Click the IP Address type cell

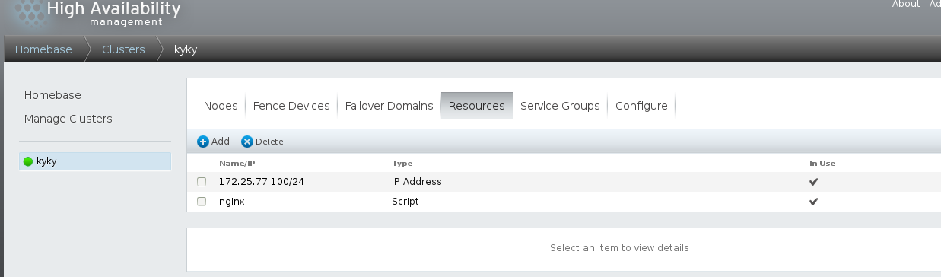417,182
